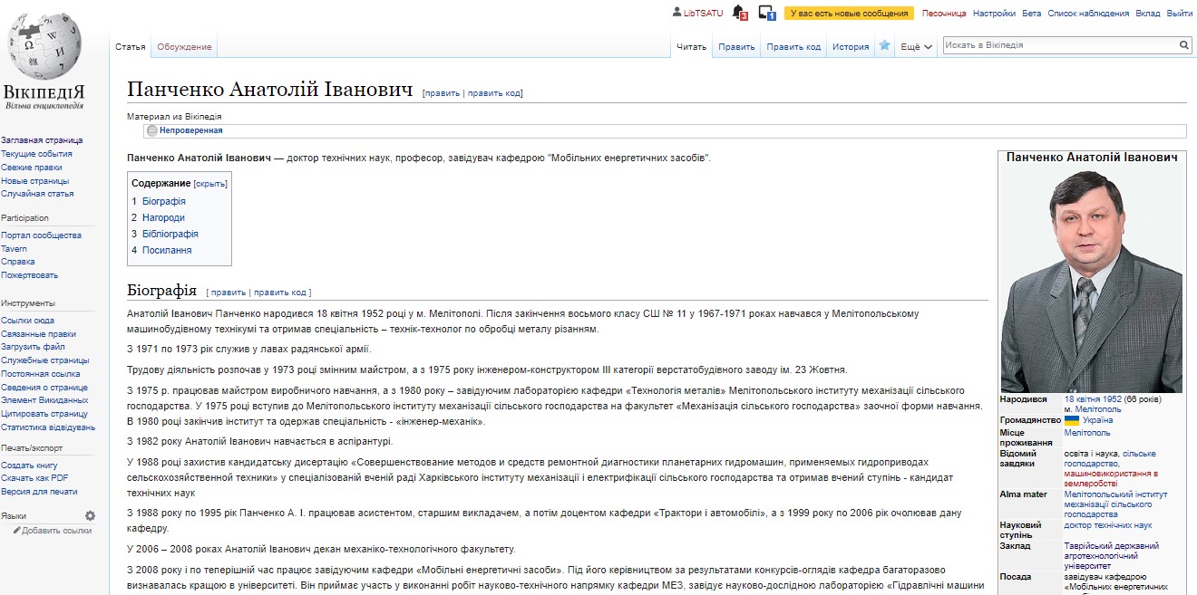Click the portrait photo thumbnail

1091,280
